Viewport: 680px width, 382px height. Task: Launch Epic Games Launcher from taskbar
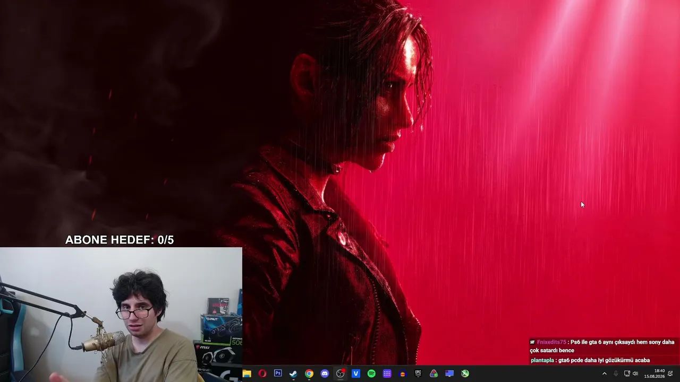click(418, 374)
